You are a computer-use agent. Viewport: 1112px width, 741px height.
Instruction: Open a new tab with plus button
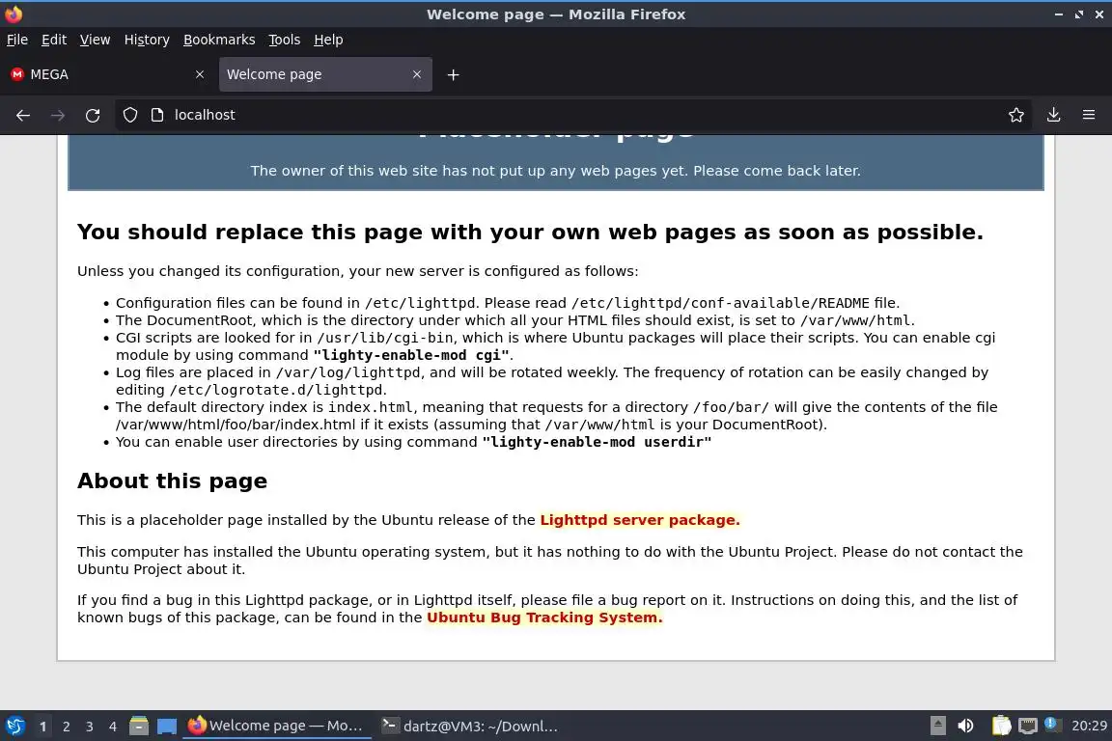tap(453, 74)
